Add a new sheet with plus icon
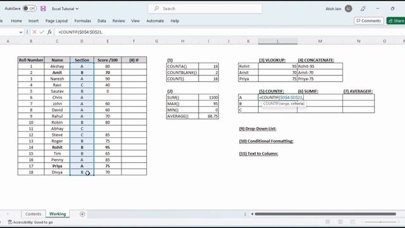 click(82, 214)
